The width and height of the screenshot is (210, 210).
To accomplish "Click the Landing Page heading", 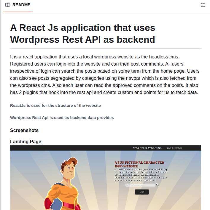I will point(26,141).
